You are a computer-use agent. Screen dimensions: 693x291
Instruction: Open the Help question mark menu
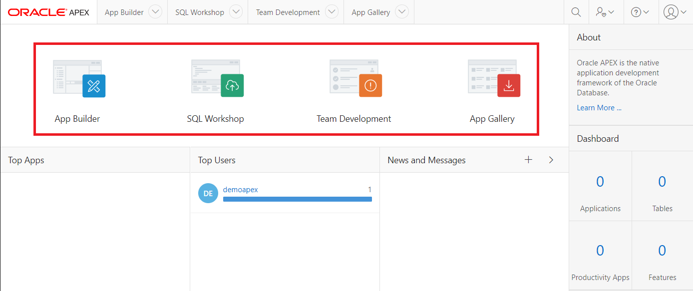click(x=640, y=12)
